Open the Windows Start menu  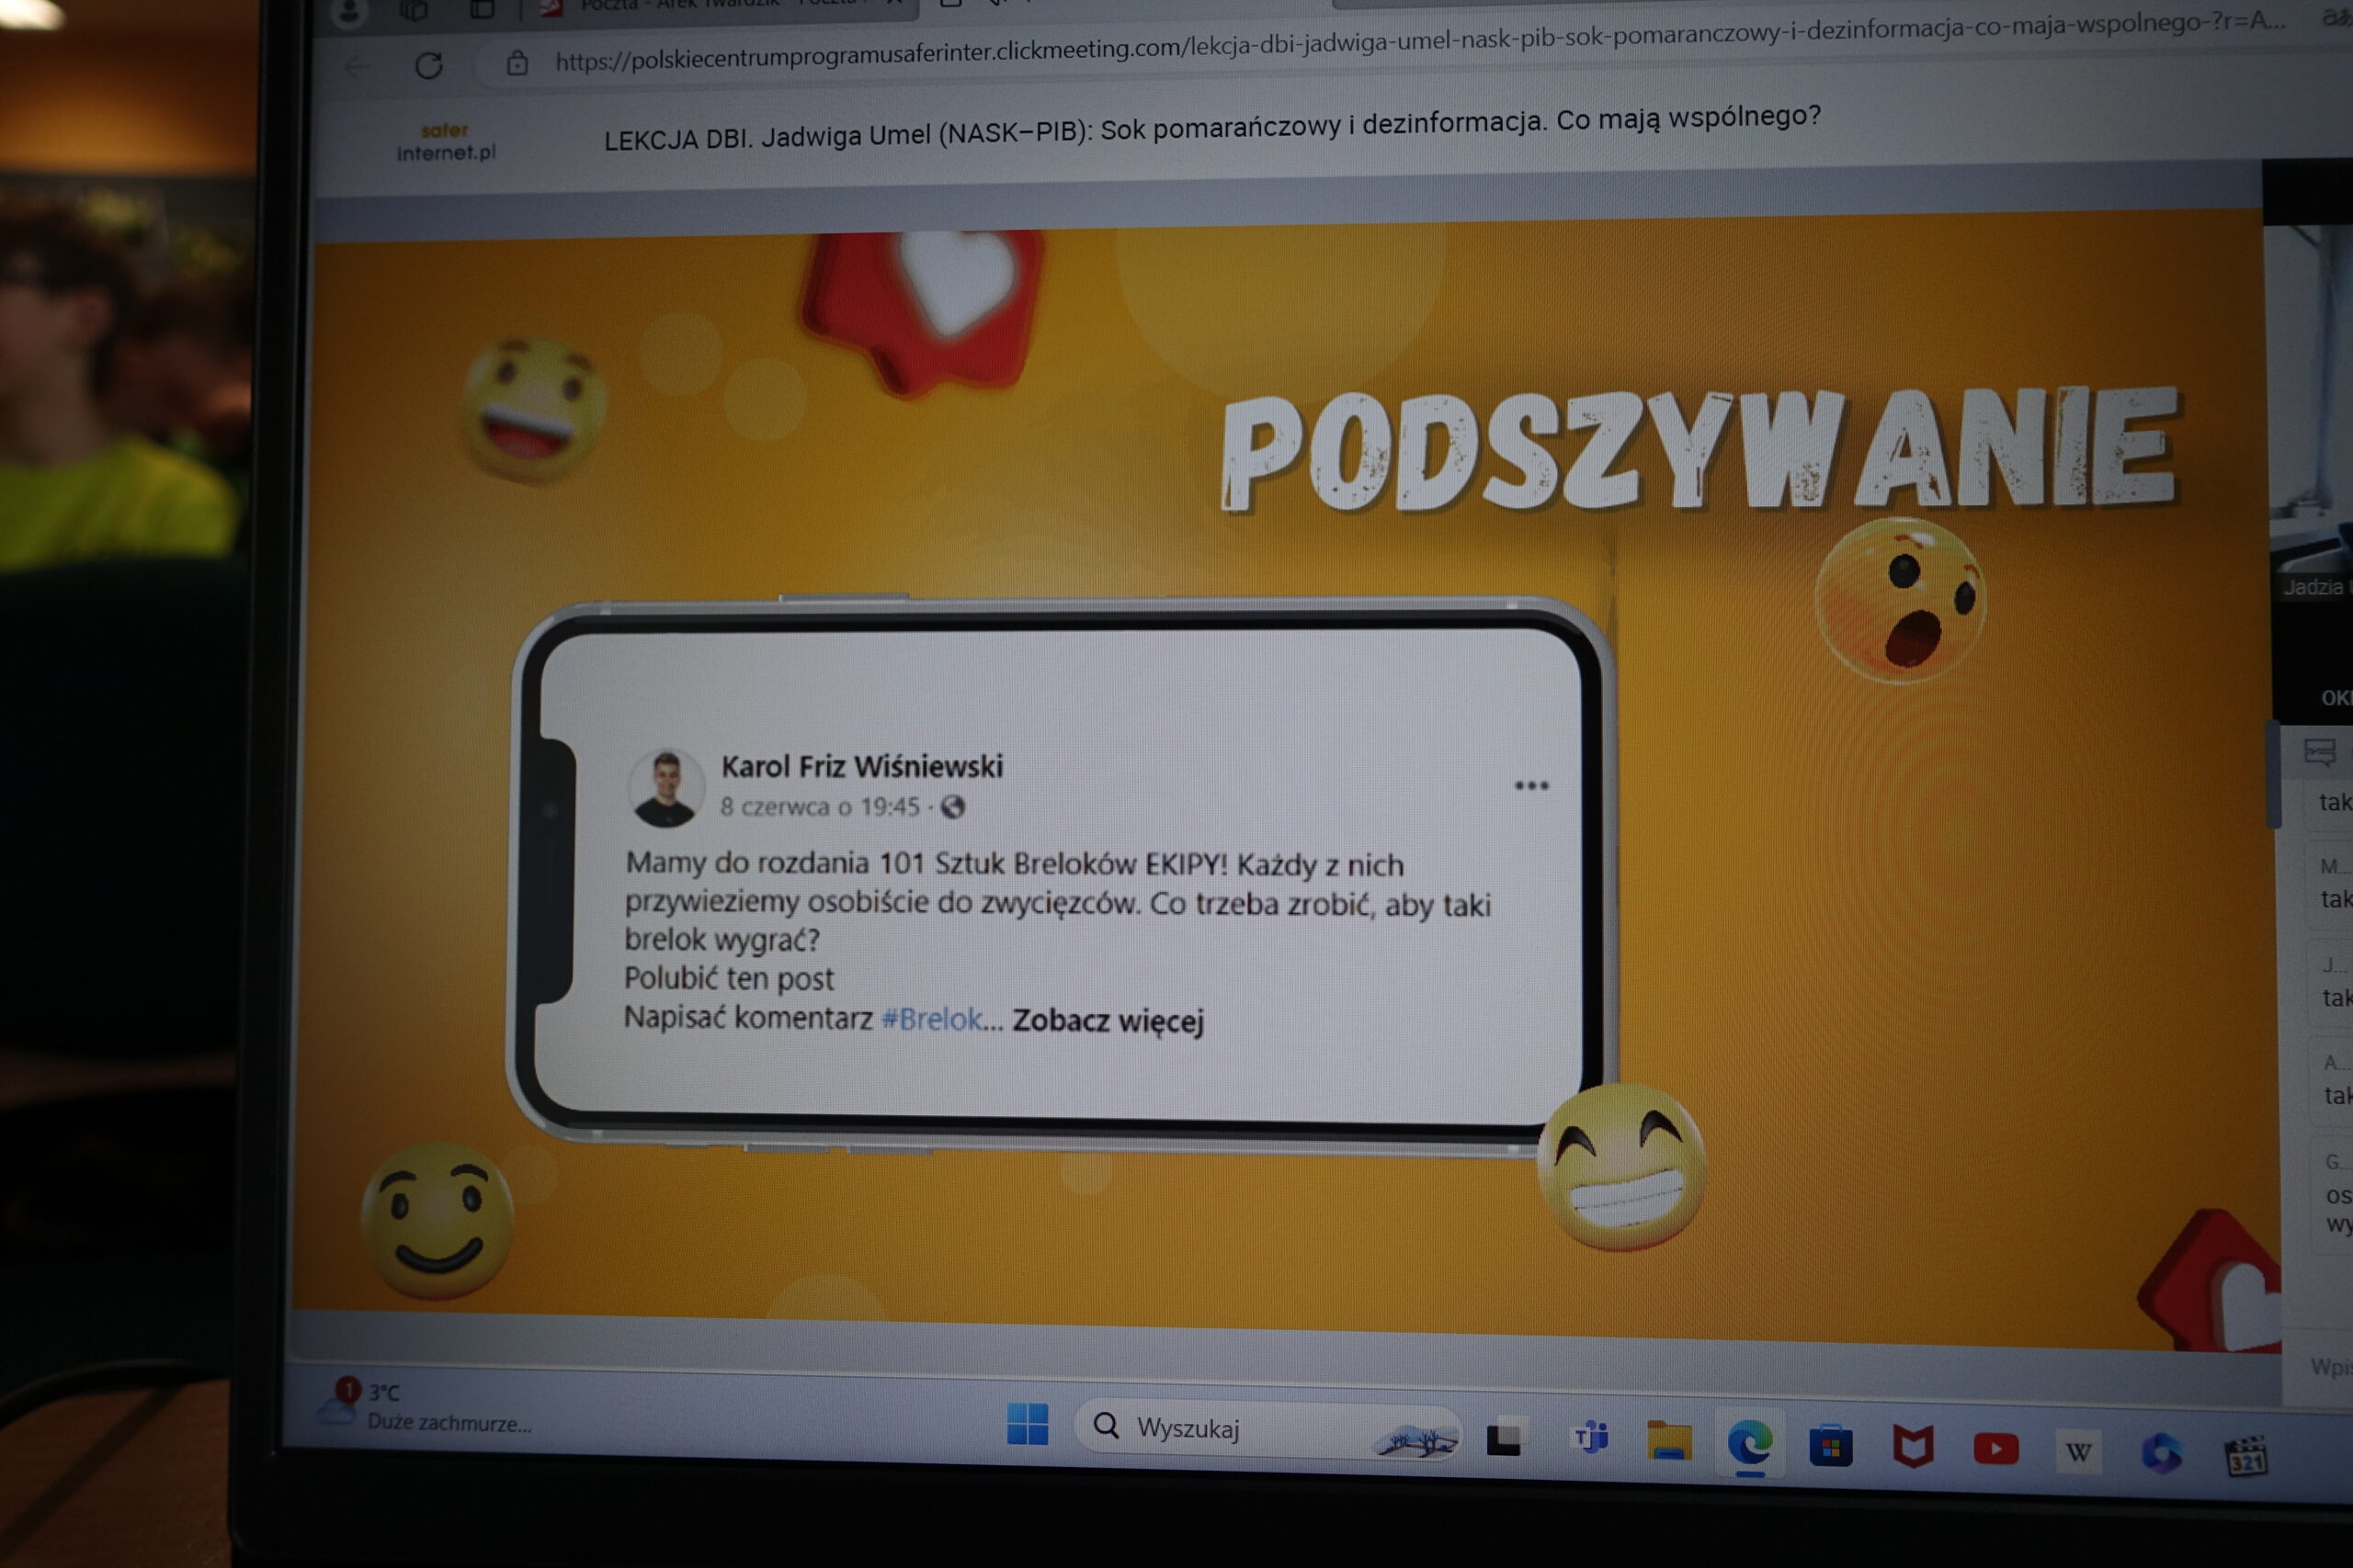point(1027,1424)
